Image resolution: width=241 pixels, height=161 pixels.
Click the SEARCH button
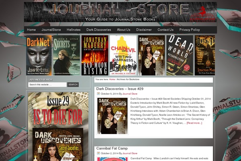[x=73, y=85]
